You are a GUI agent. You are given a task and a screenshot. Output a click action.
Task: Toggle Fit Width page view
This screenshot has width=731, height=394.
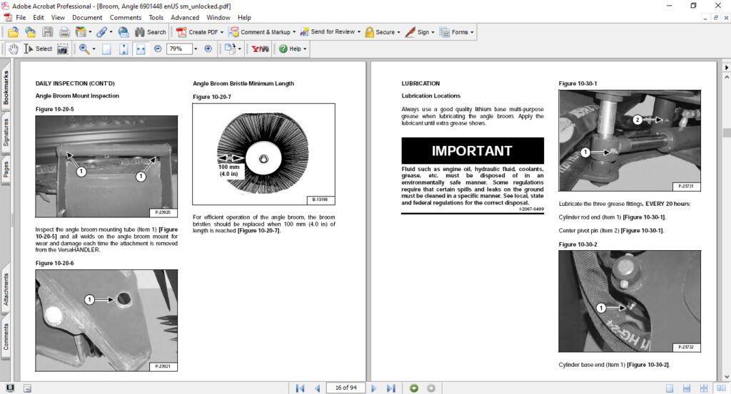pyautogui.click(x=140, y=49)
